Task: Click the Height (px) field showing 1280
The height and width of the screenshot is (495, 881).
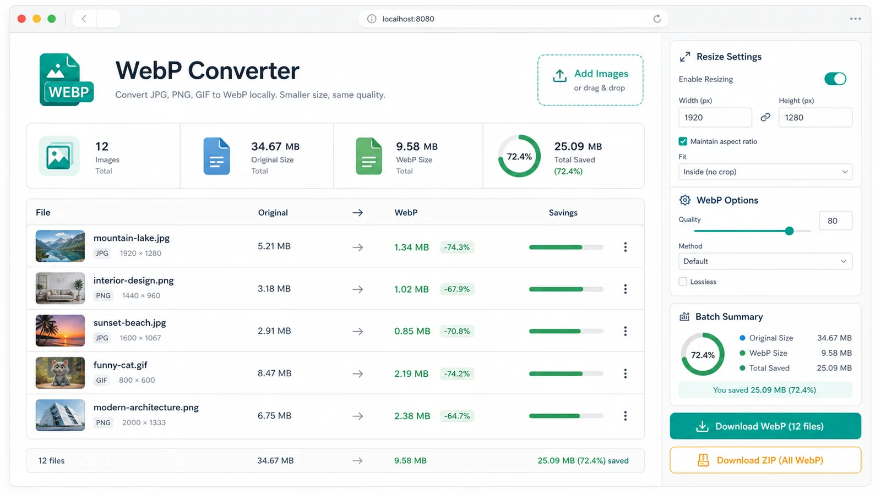Action: 815,118
